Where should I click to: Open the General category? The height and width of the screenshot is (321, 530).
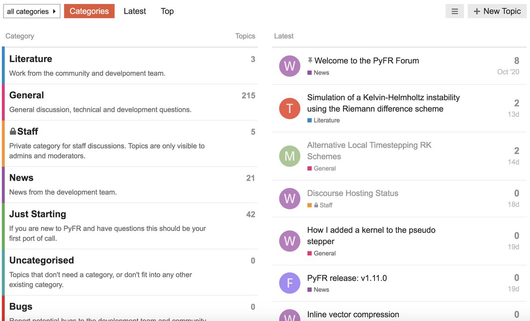(x=26, y=95)
